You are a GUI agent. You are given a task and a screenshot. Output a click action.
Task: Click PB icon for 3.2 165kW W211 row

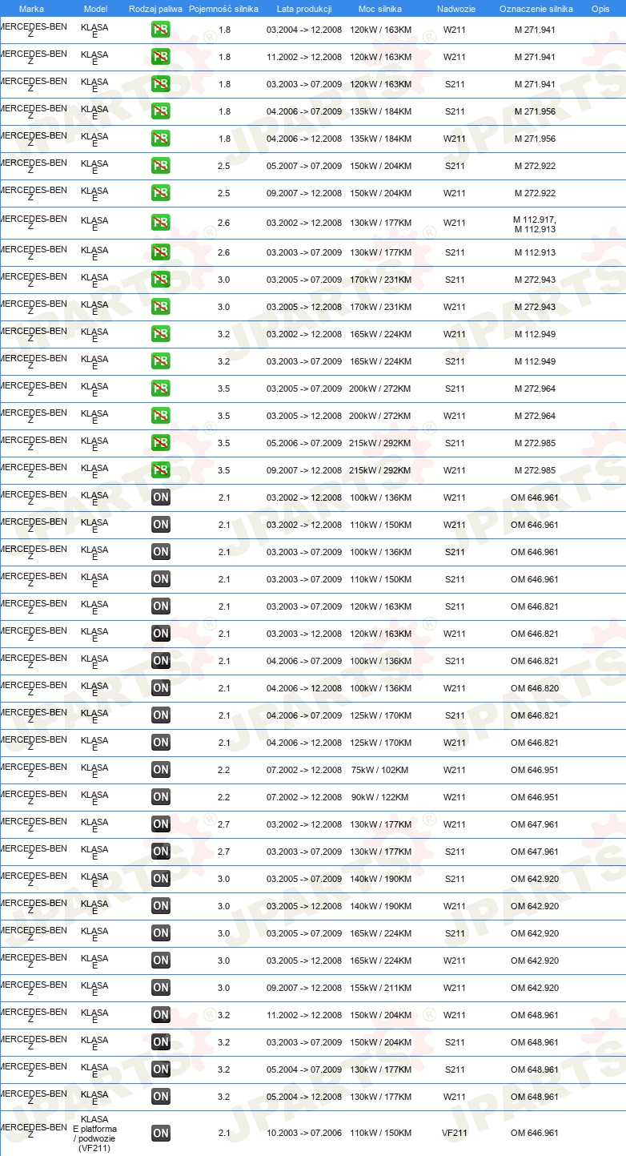[161, 335]
